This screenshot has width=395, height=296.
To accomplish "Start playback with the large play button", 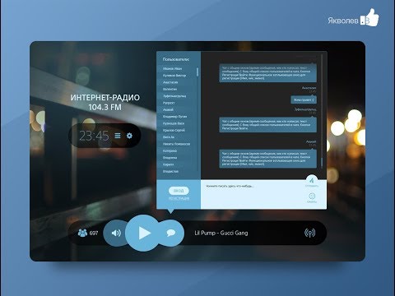I will 143,233.
